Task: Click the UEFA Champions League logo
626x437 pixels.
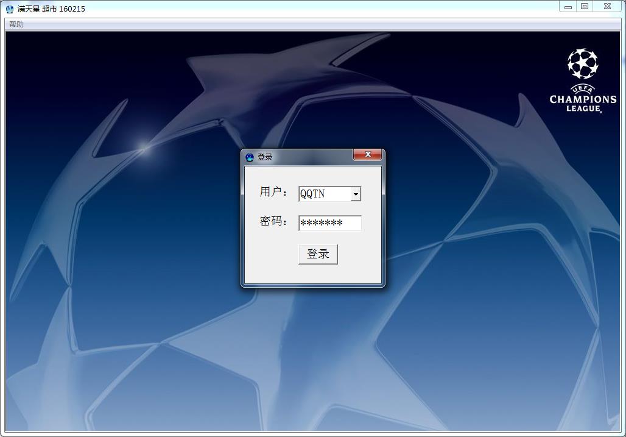Action: (583, 80)
